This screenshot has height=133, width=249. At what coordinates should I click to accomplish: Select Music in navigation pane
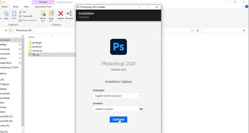point(2,103)
